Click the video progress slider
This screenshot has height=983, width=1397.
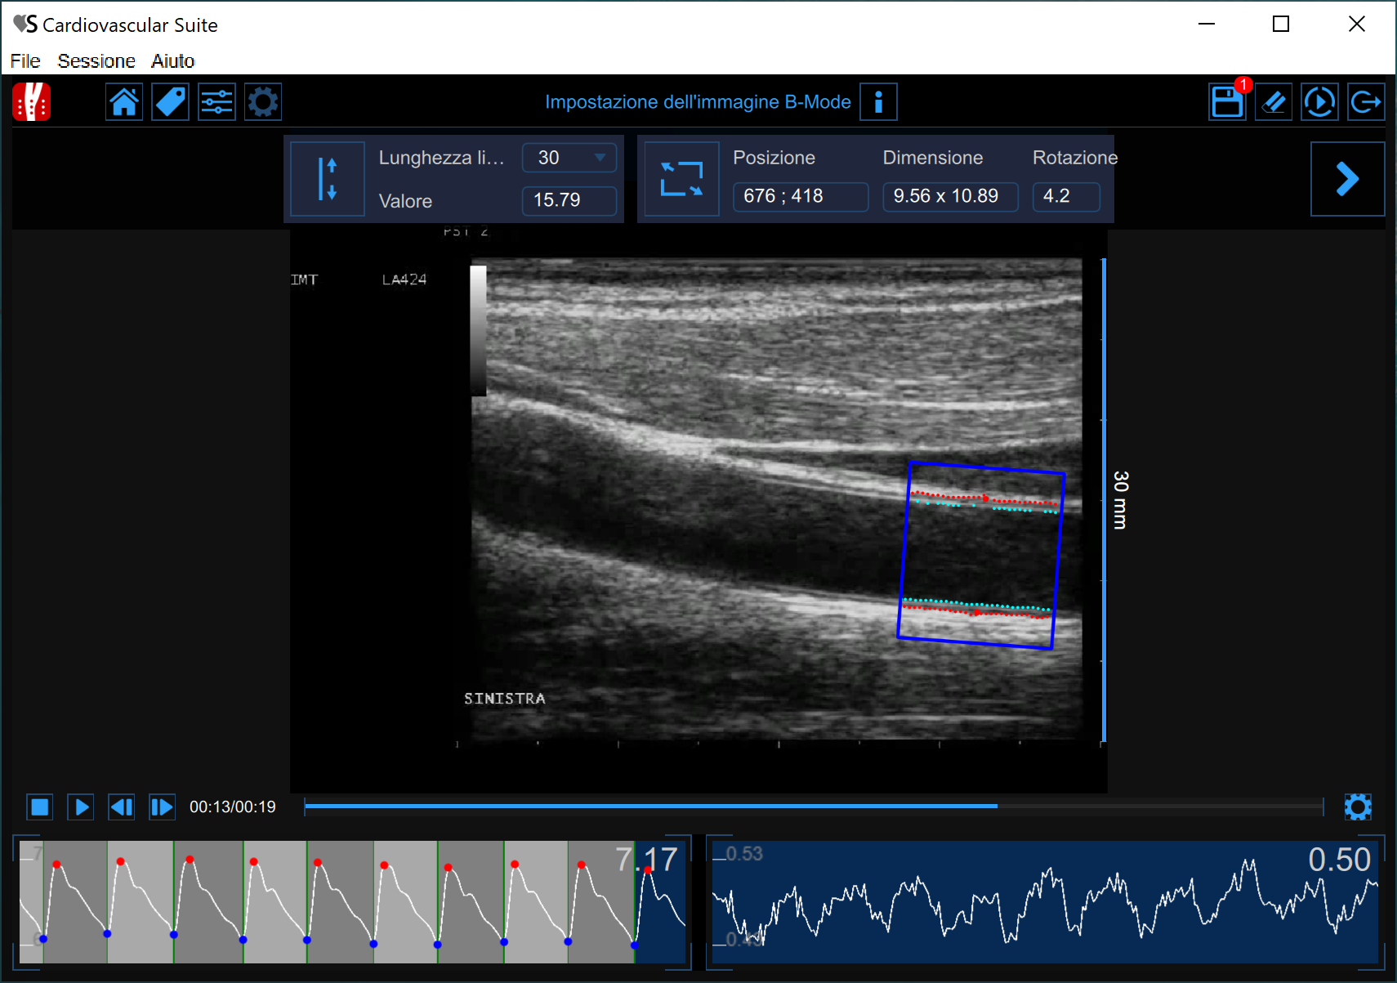pyautogui.click(x=813, y=807)
